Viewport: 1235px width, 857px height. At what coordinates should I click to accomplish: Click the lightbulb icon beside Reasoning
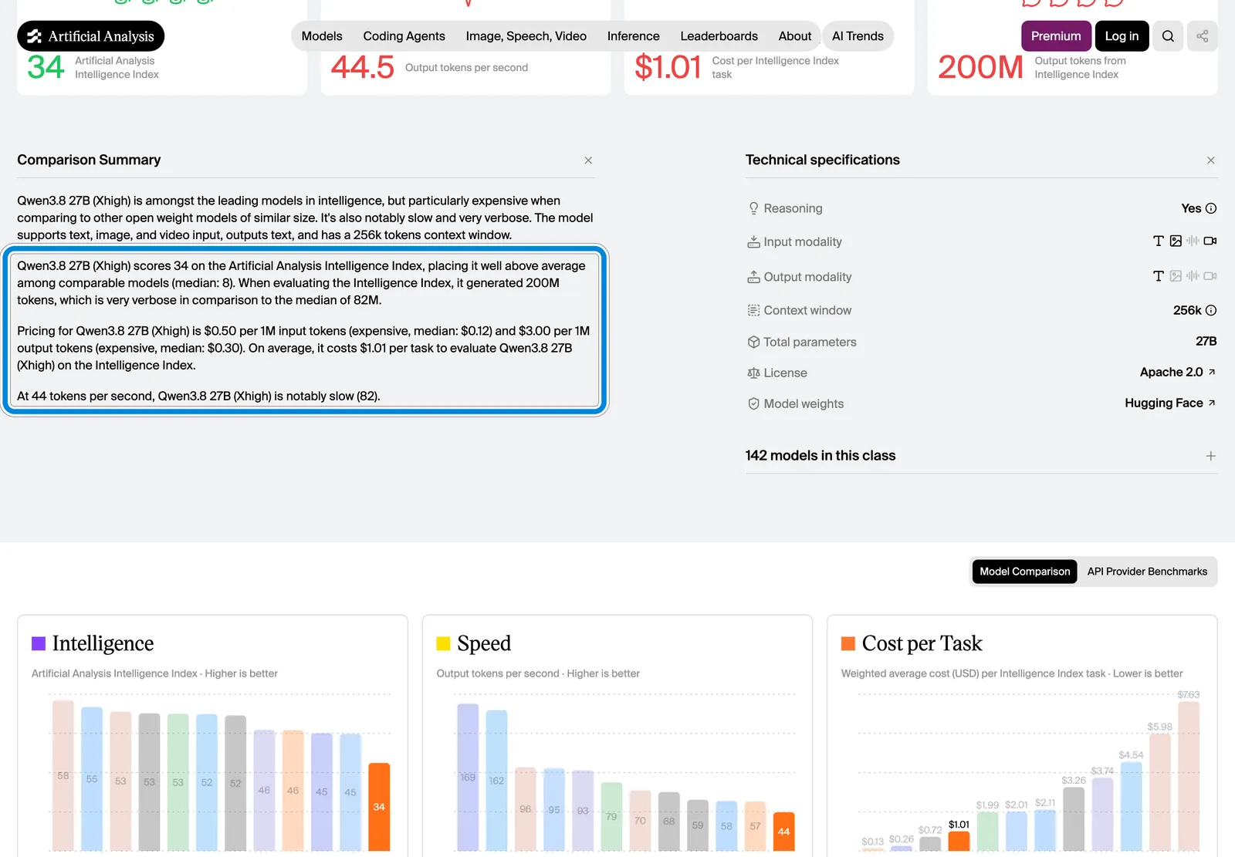point(753,208)
